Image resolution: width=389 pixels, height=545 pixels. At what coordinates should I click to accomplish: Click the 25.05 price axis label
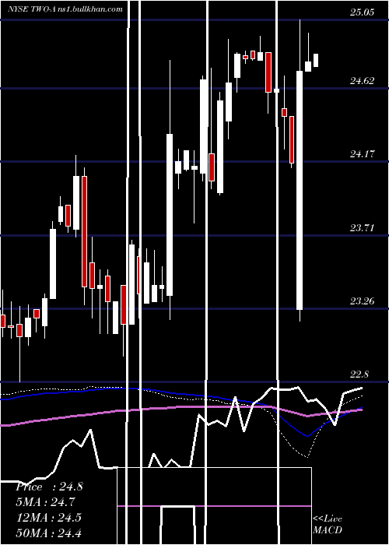click(362, 12)
